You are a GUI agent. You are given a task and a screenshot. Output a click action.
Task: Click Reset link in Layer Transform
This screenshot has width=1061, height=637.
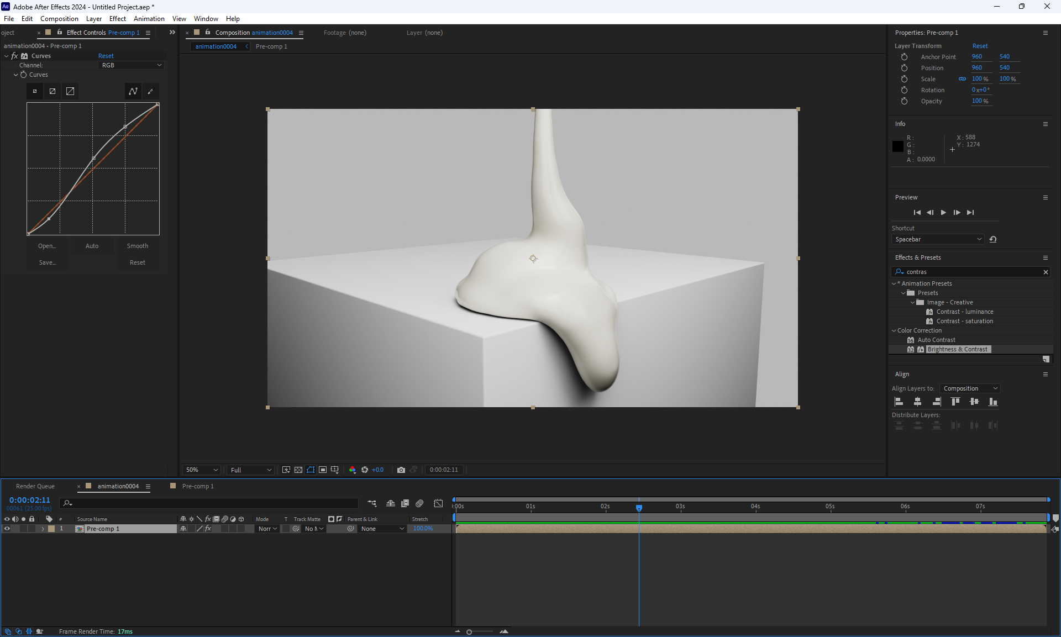[x=979, y=46]
